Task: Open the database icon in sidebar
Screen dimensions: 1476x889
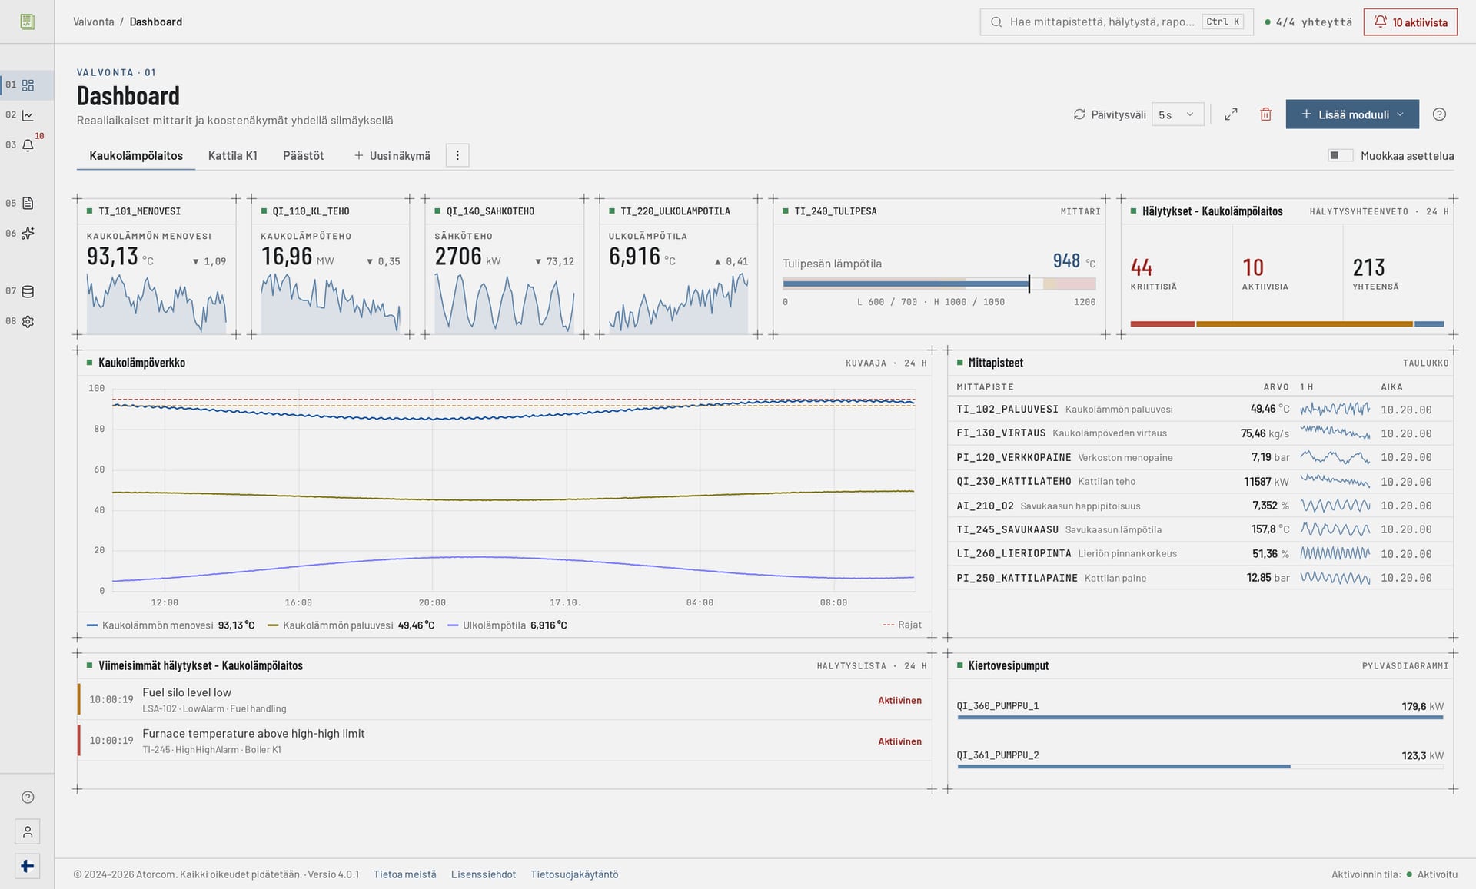Action: pos(28,291)
